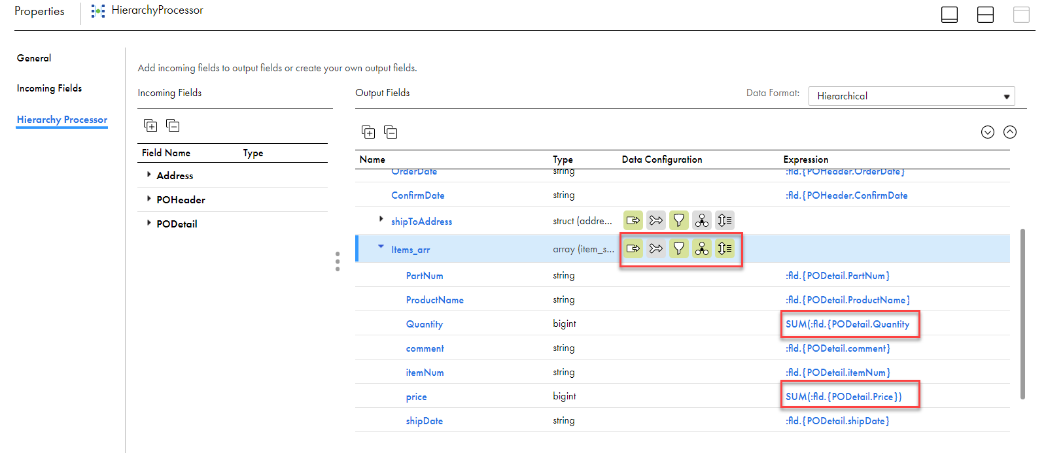Click the shipToAddress output field name
The width and height of the screenshot is (1046, 453).
pos(422,222)
